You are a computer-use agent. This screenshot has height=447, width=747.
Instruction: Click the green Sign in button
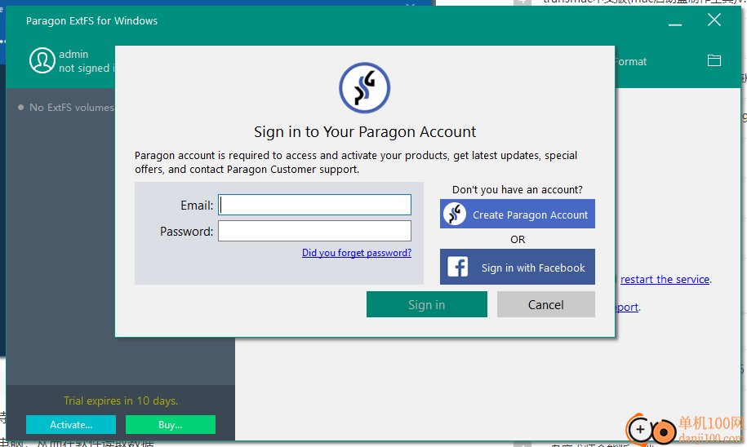[427, 305]
